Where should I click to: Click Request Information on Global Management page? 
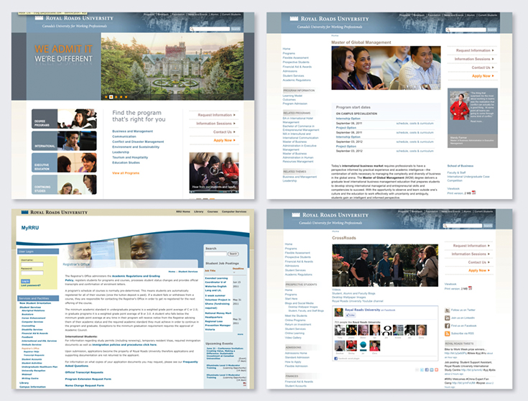(x=475, y=50)
